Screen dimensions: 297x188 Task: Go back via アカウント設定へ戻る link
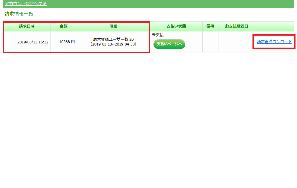26,4
